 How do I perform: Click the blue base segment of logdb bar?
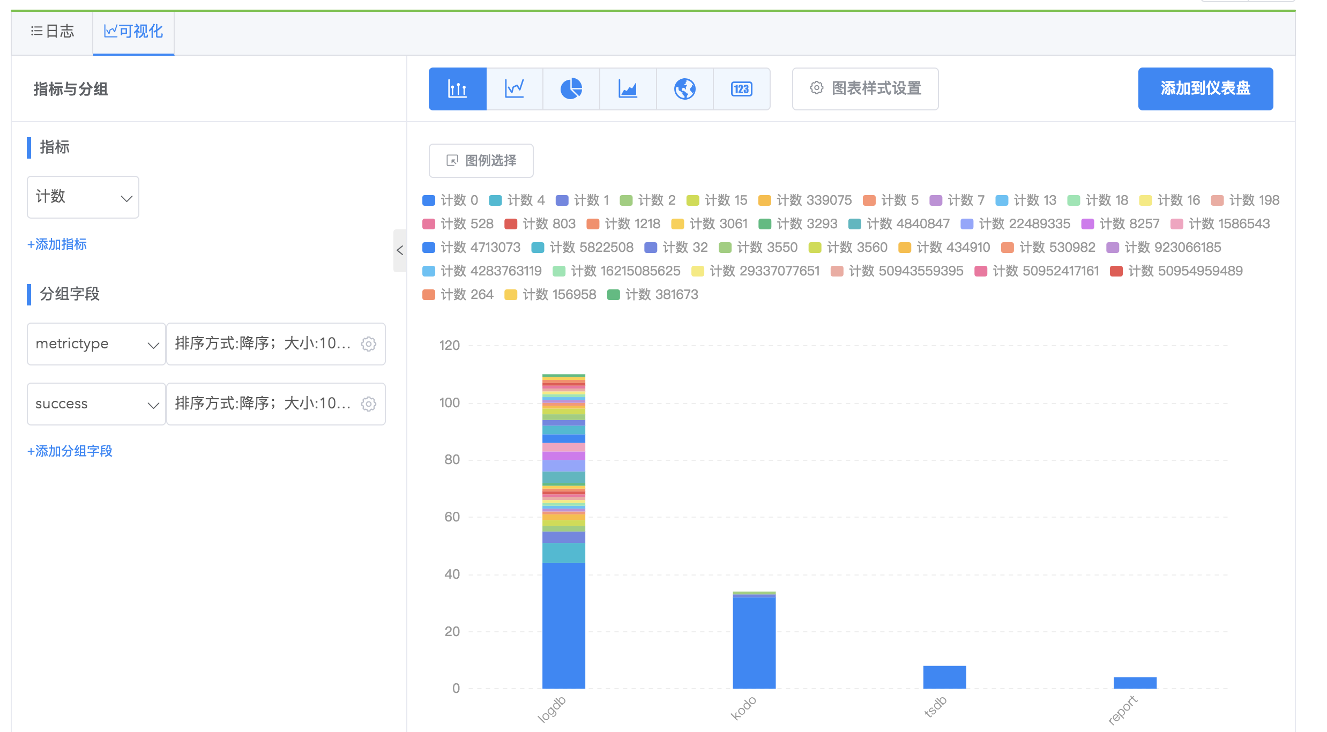click(x=564, y=626)
